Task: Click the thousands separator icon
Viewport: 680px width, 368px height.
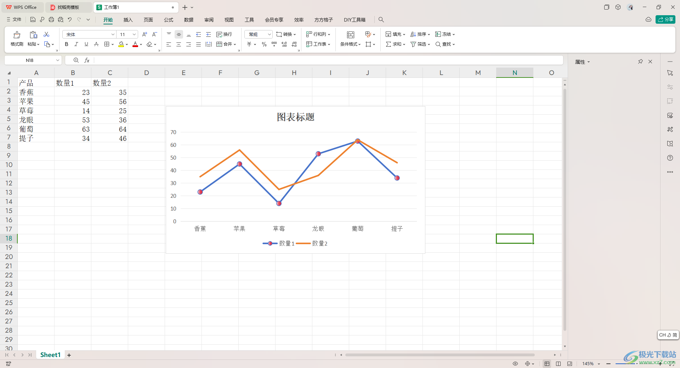Action: coord(274,44)
